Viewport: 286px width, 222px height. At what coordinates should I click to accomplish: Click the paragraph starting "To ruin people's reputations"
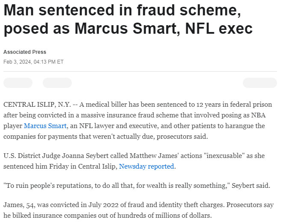pyautogui.click(x=137, y=186)
